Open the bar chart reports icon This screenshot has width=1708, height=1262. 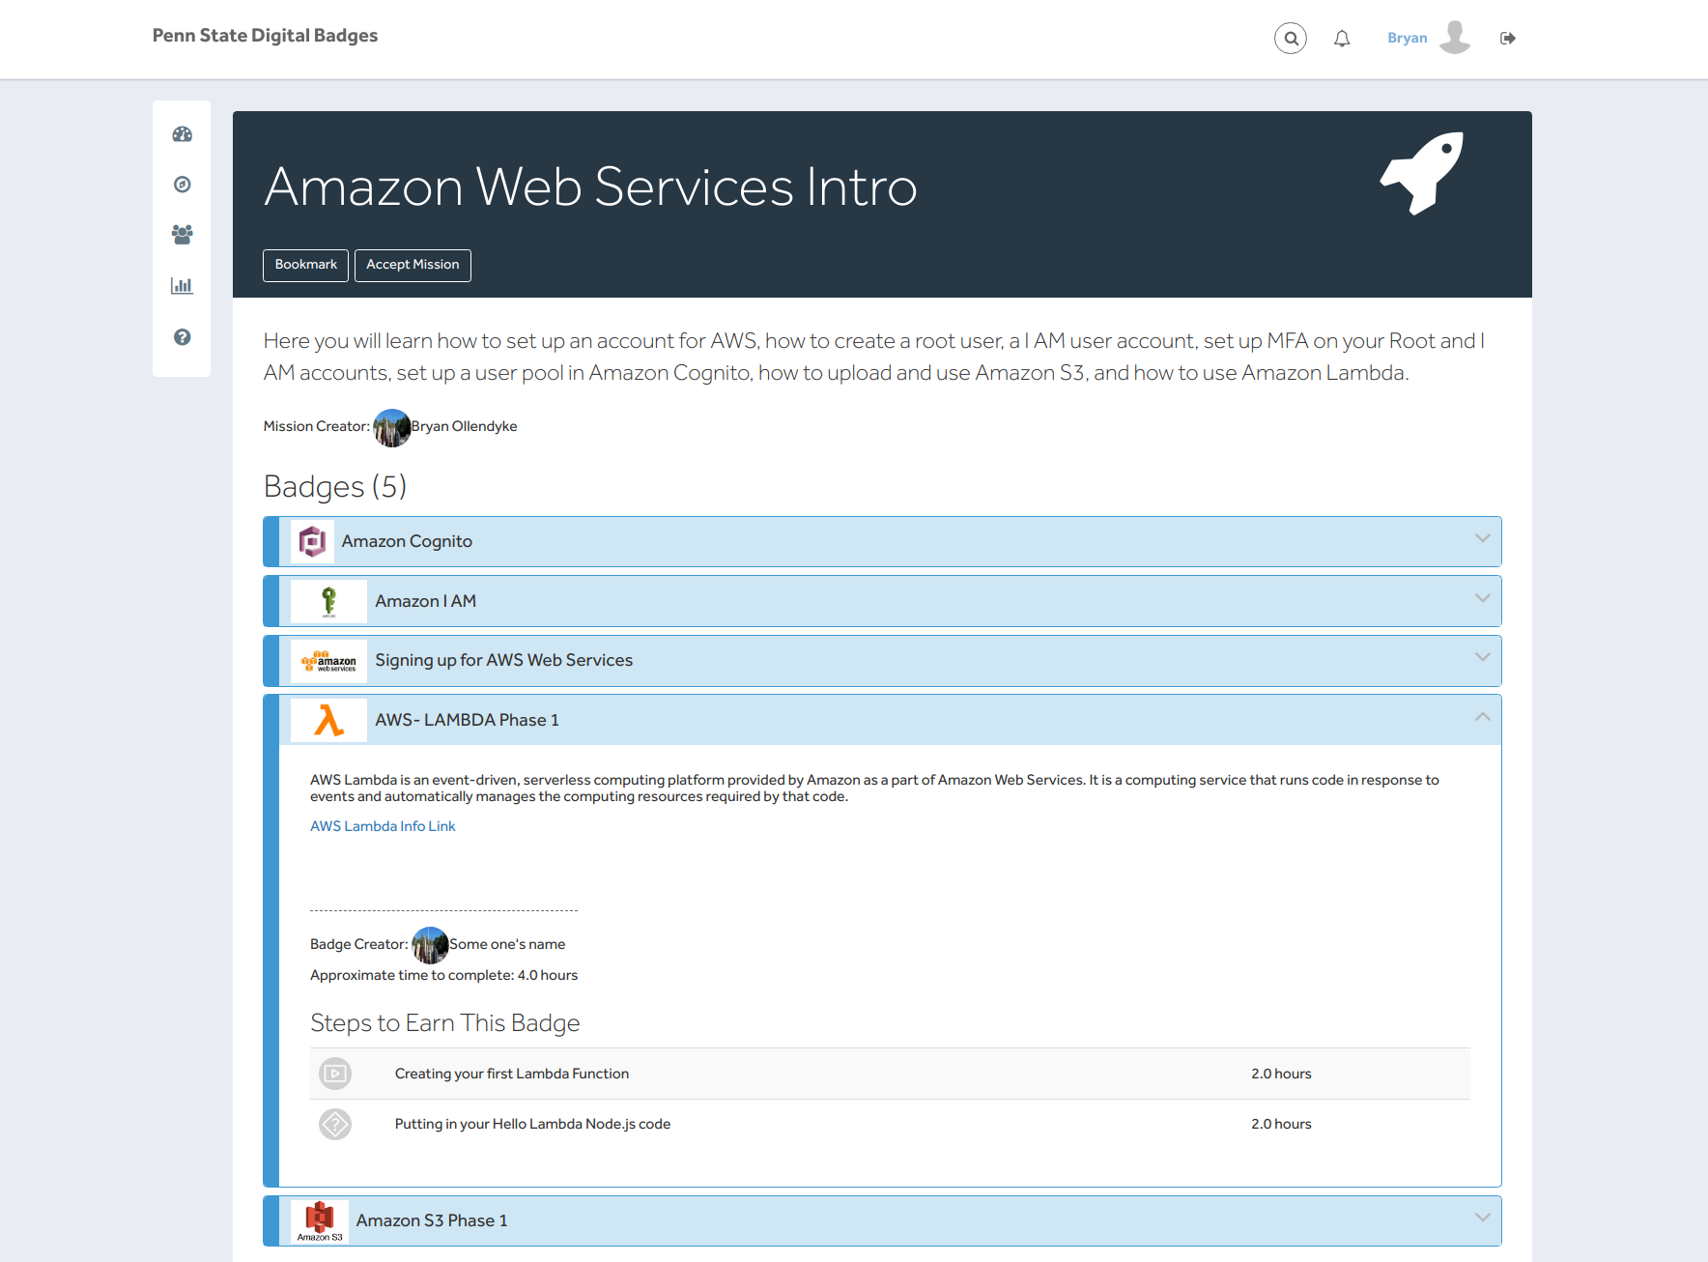click(x=182, y=285)
